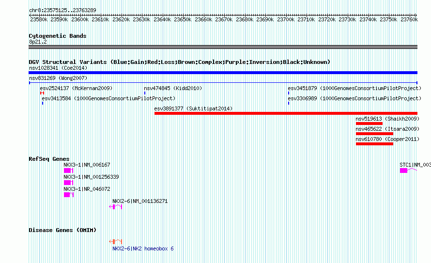Screen dimensions: 431x263
Task: Click the esv3413584 label text
Action: [108, 98]
